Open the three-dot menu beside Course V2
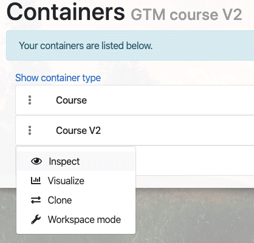Viewport: 254px width, 243px height. [x=30, y=130]
